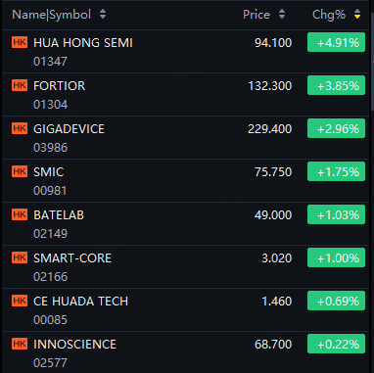Screen dimensions: 374x373
Task: Click HK market badge beside SMIC
Action: 20,171
